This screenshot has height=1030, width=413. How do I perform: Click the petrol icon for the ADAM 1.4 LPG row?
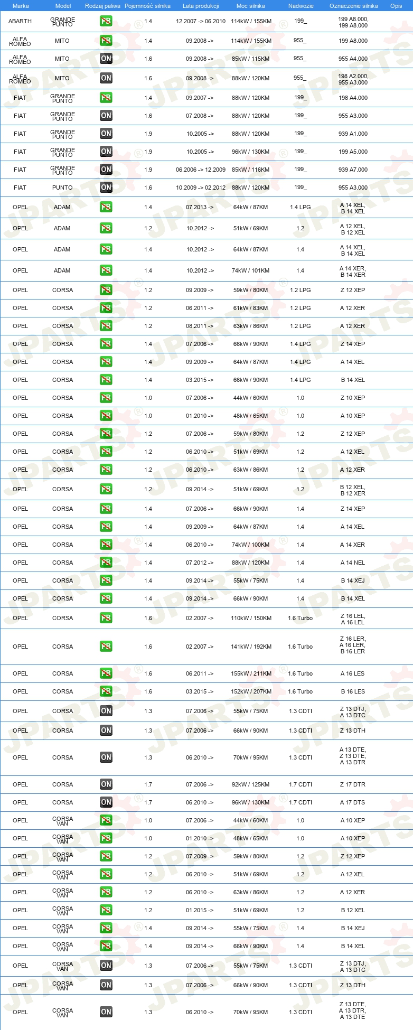click(106, 207)
